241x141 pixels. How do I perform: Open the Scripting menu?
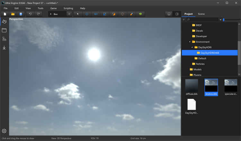tap(68, 8)
